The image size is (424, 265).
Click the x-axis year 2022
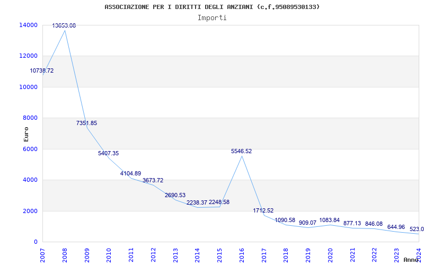374,255
